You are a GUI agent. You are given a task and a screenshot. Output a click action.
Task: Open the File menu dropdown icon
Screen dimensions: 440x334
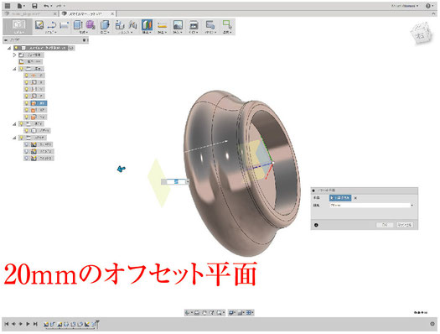coord(21,6)
